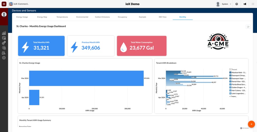Viewport: 257px width, 132px height.
Task: Switch to the Occupancy tab
Action: tap(122, 17)
